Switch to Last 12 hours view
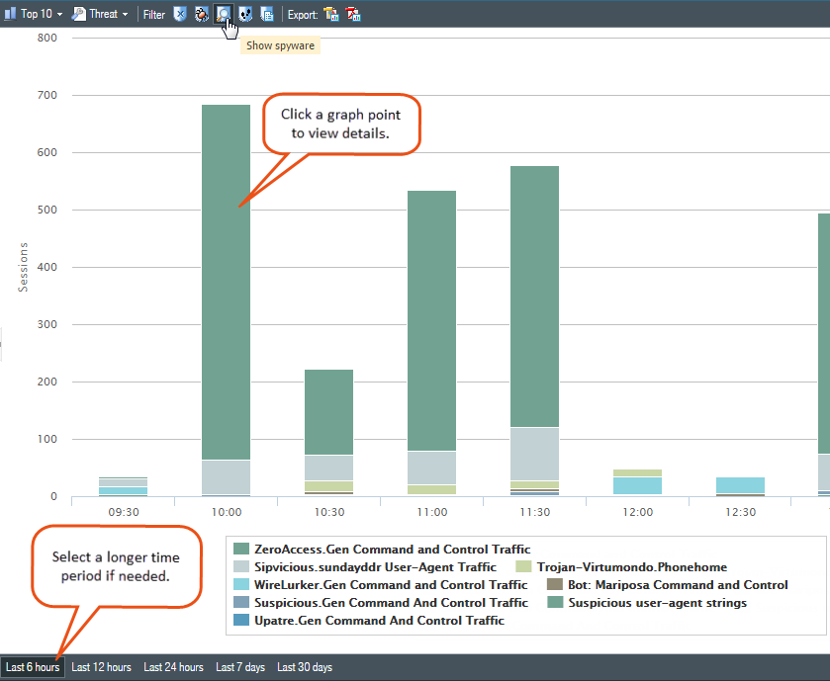Screen dimensions: 830x681 click(101, 667)
